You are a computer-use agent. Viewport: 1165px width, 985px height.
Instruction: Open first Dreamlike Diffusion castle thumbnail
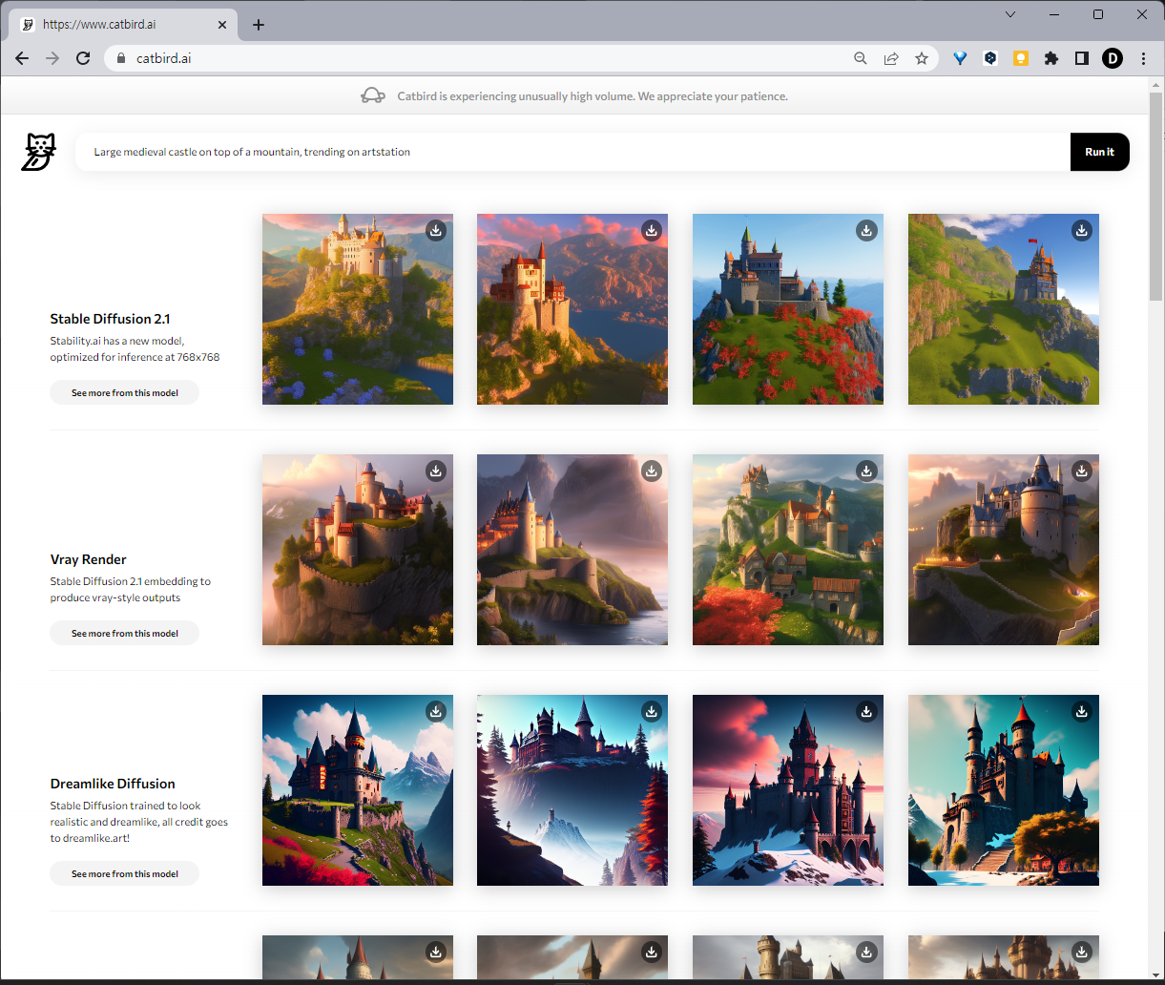(358, 790)
